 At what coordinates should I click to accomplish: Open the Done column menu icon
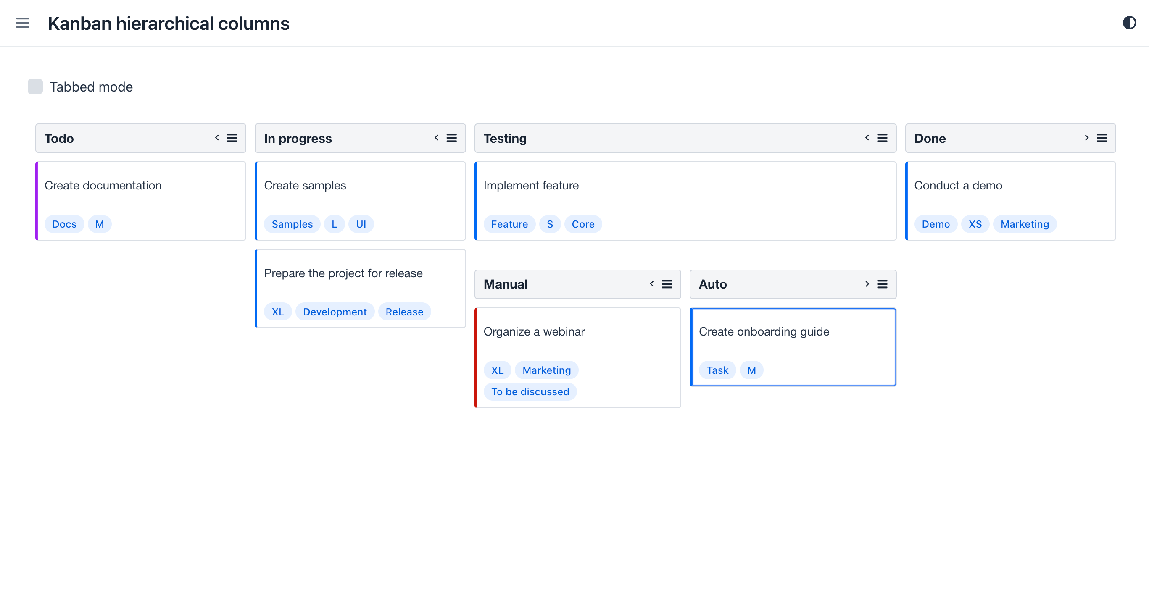click(x=1101, y=138)
